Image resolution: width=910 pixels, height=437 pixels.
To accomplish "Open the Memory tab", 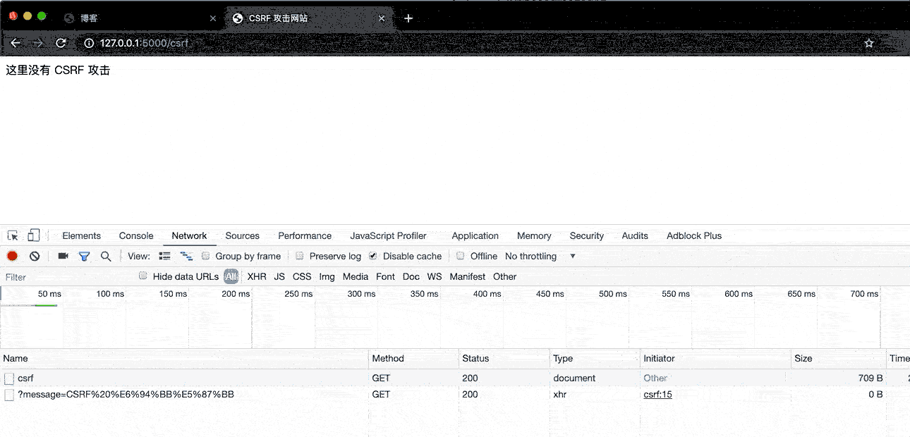I will [x=534, y=235].
